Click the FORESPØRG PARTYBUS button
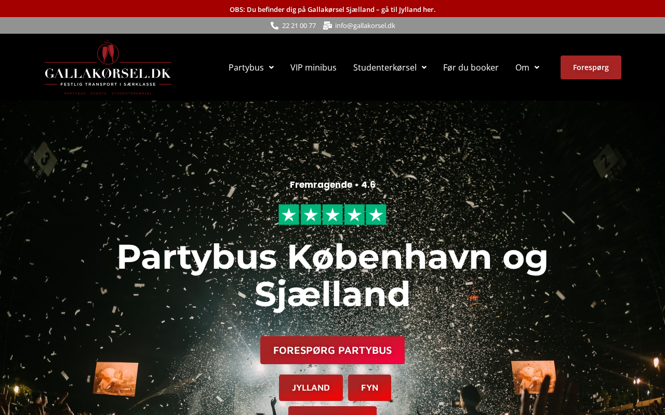 point(332,350)
